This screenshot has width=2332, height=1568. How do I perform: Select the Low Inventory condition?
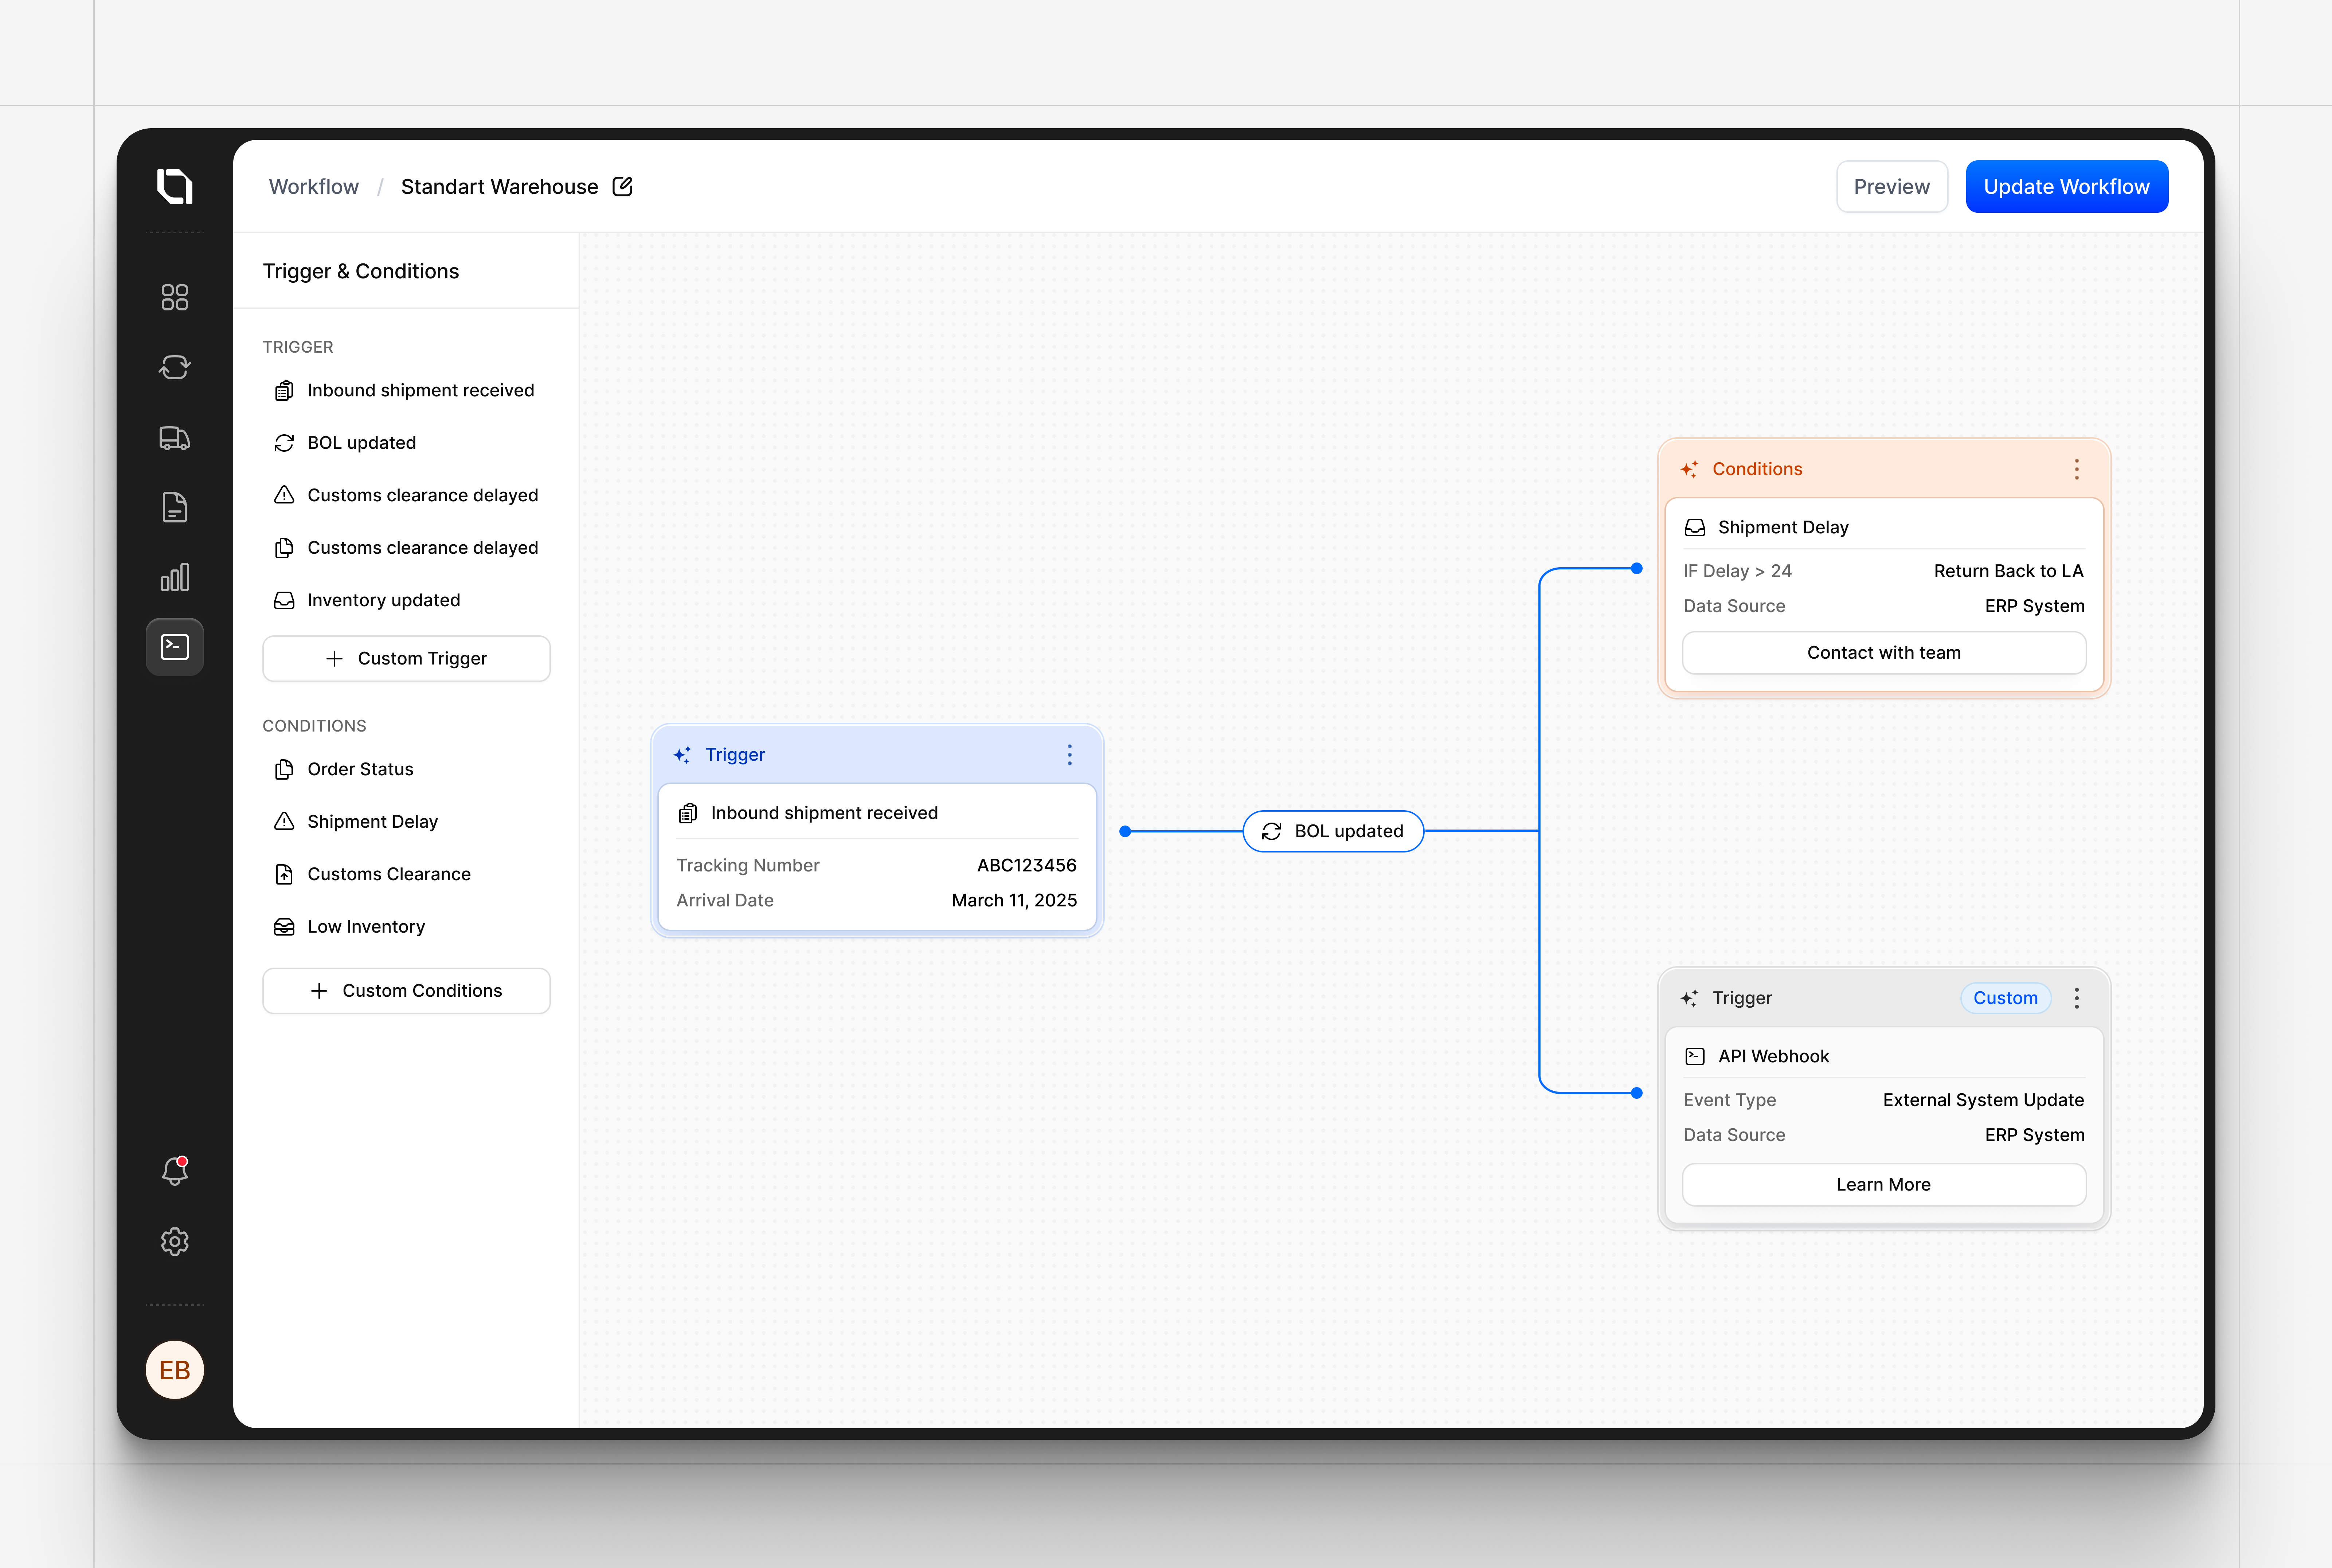[365, 926]
